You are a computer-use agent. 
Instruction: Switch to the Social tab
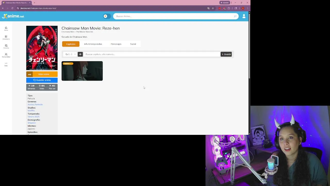[x=133, y=44]
